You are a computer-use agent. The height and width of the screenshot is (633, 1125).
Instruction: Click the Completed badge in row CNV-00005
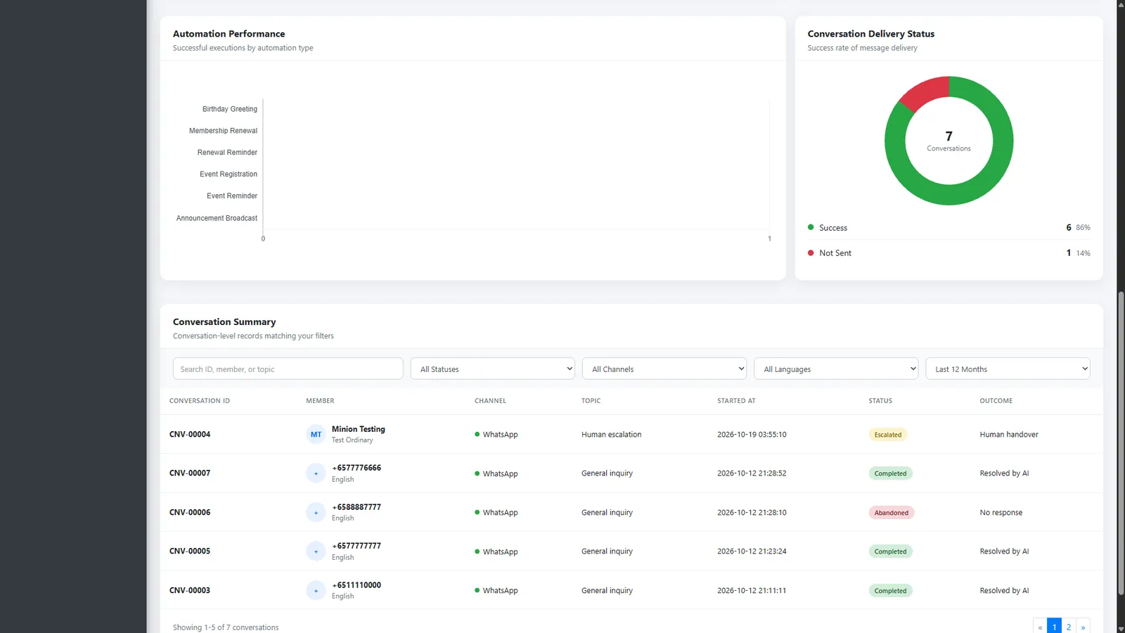click(890, 551)
